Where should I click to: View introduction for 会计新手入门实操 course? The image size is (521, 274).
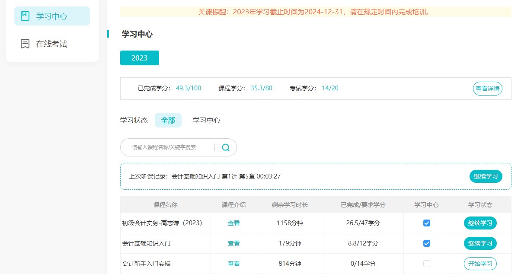pyautogui.click(x=233, y=264)
